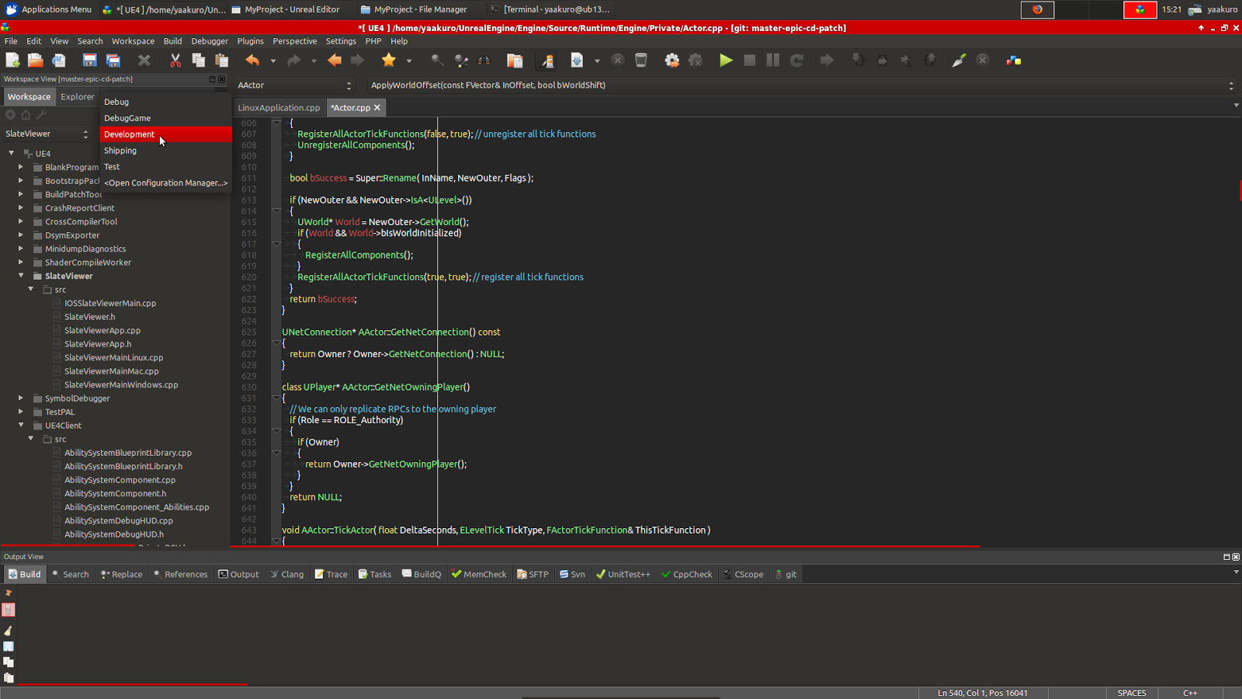The image size is (1242, 699).
Task: Run the program with the green play icon
Action: (726, 60)
